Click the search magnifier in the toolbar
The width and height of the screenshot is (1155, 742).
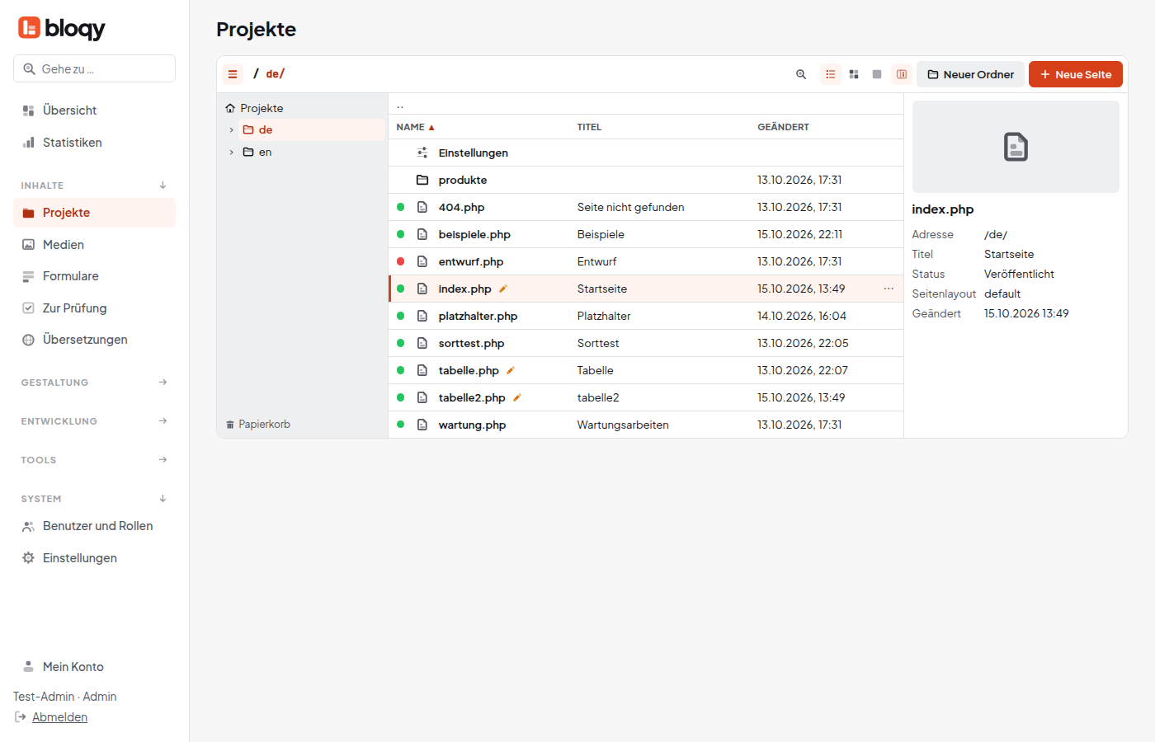801,74
